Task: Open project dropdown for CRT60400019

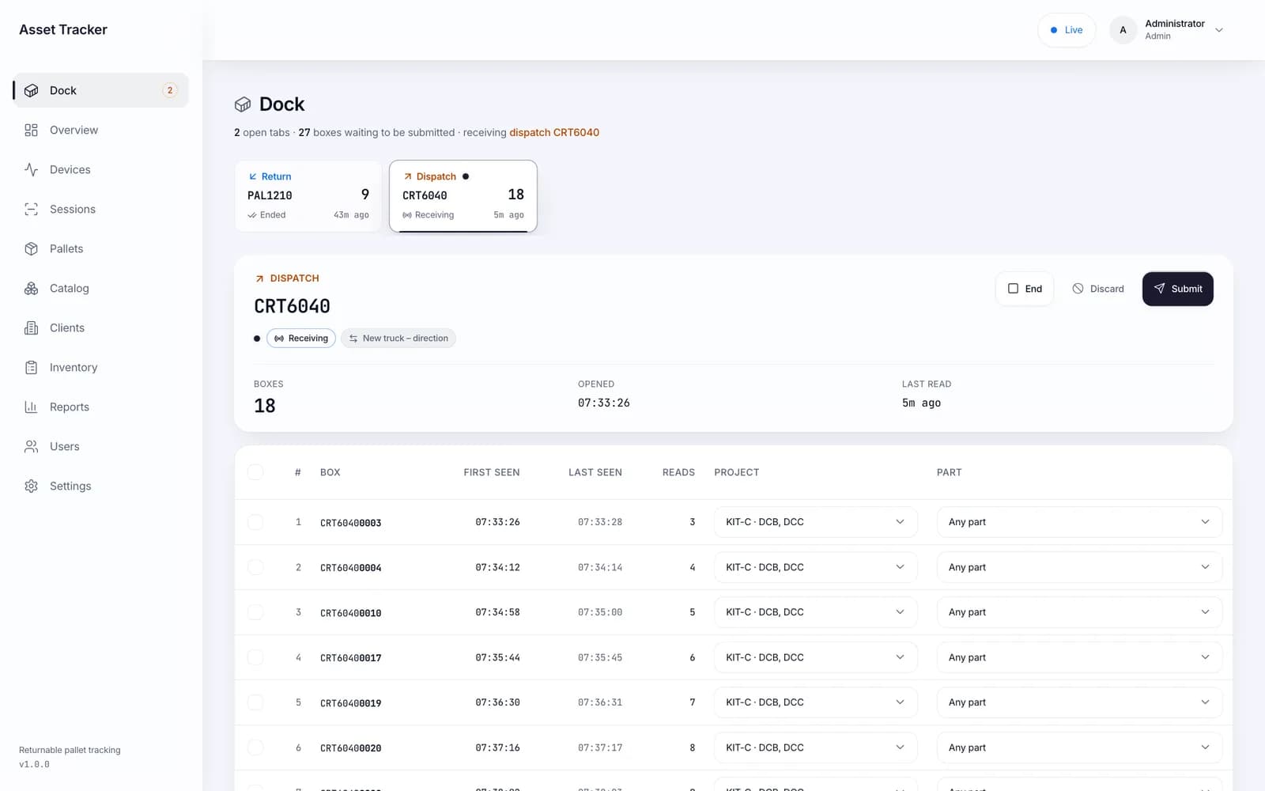Action: click(815, 702)
